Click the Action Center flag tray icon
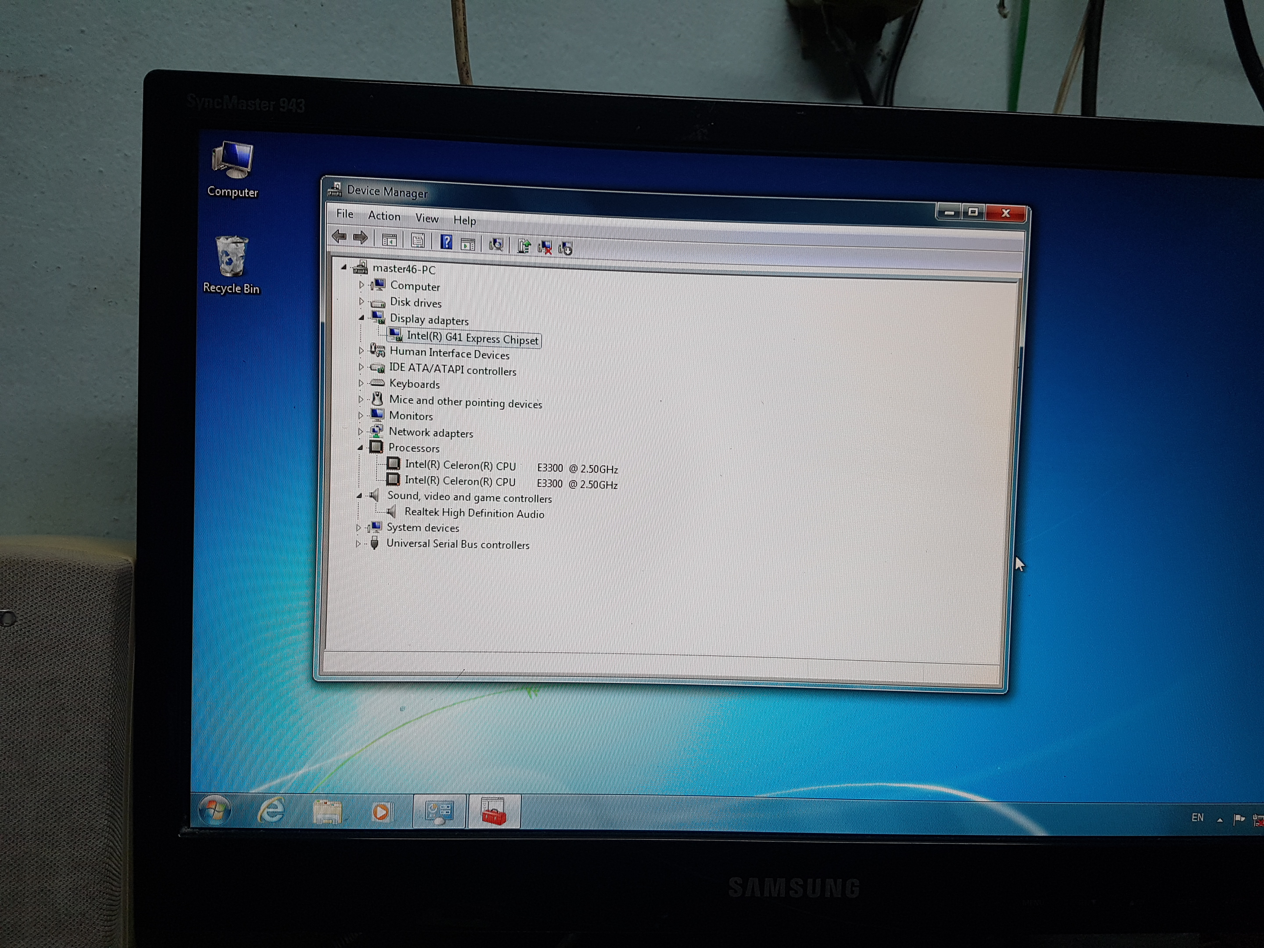The width and height of the screenshot is (1264, 948). point(1239,819)
